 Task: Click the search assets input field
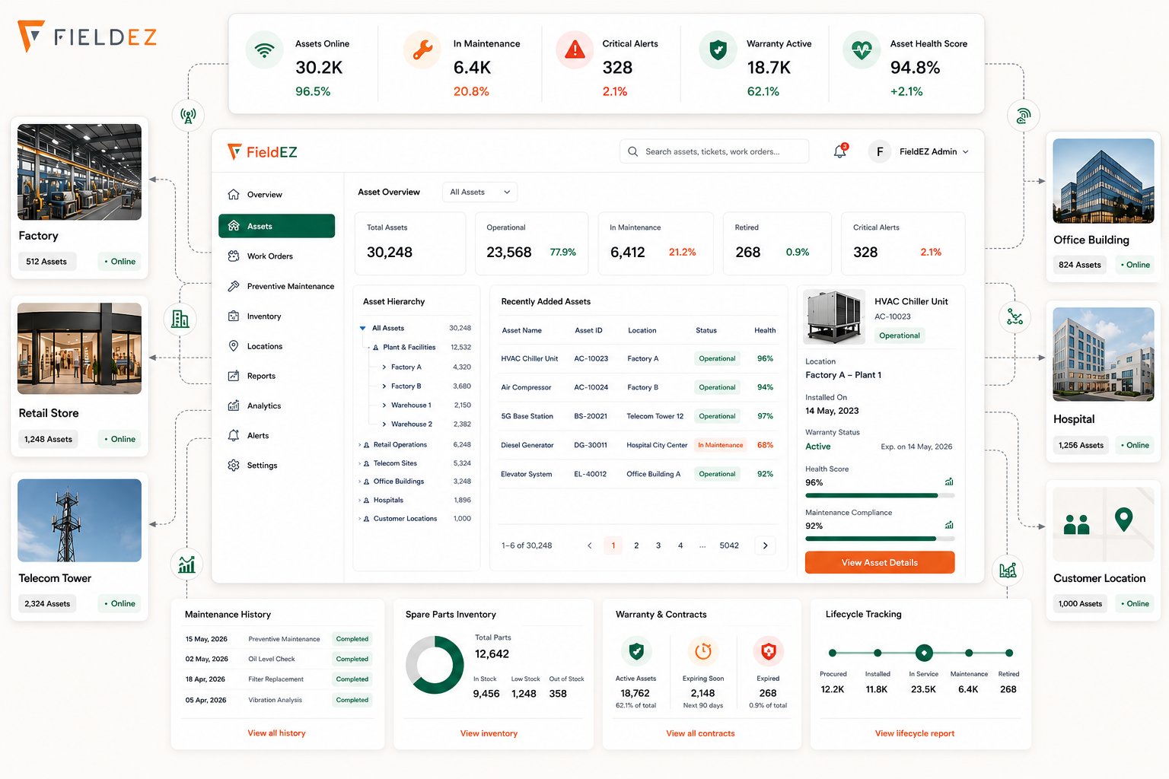coord(714,151)
